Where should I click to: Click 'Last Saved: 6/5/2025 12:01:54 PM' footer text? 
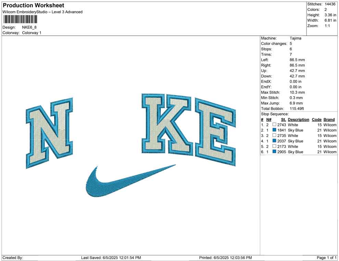pyautogui.click(x=111, y=258)
